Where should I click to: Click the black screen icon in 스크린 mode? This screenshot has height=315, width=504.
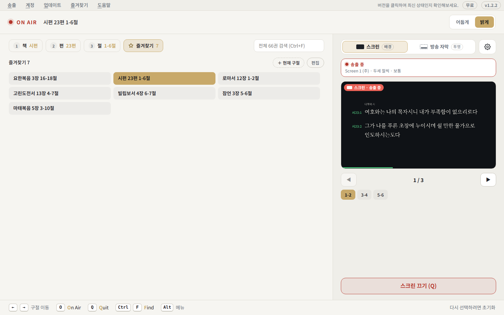360,47
